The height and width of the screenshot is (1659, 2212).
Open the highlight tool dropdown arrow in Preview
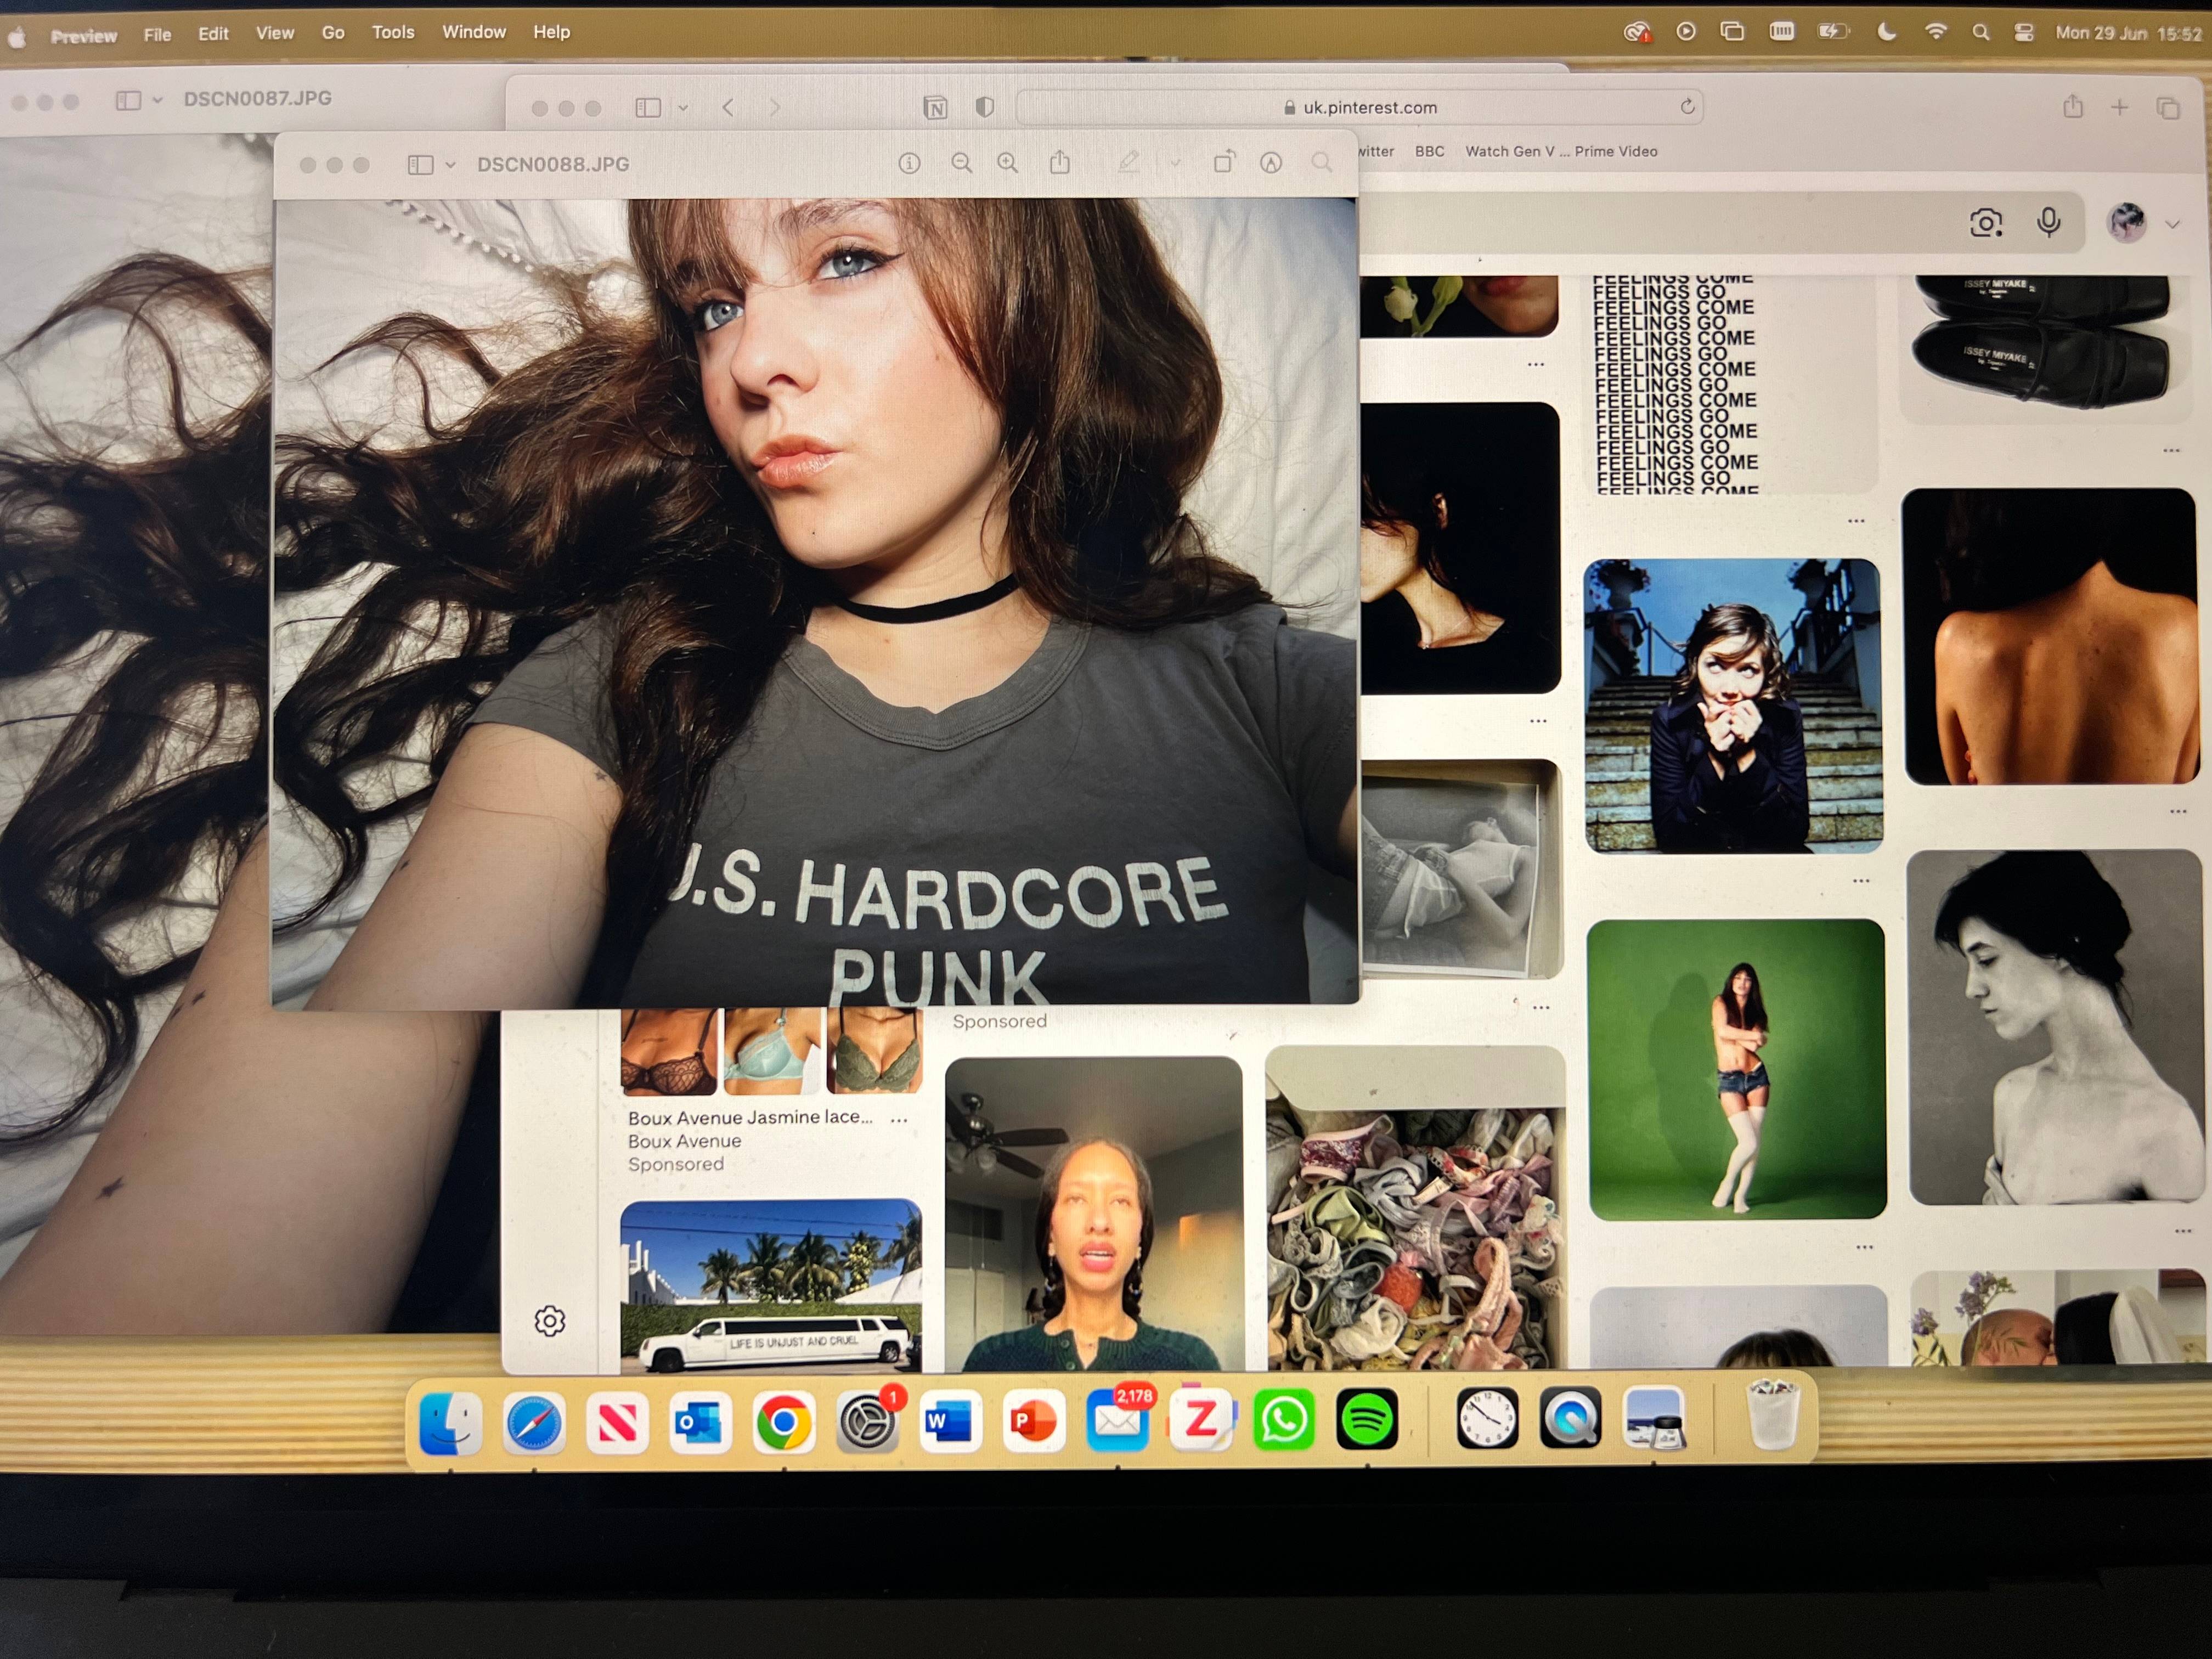pyautogui.click(x=1175, y=163)
